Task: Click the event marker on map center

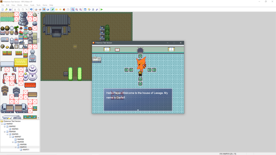Action: (x=75, y=46)
